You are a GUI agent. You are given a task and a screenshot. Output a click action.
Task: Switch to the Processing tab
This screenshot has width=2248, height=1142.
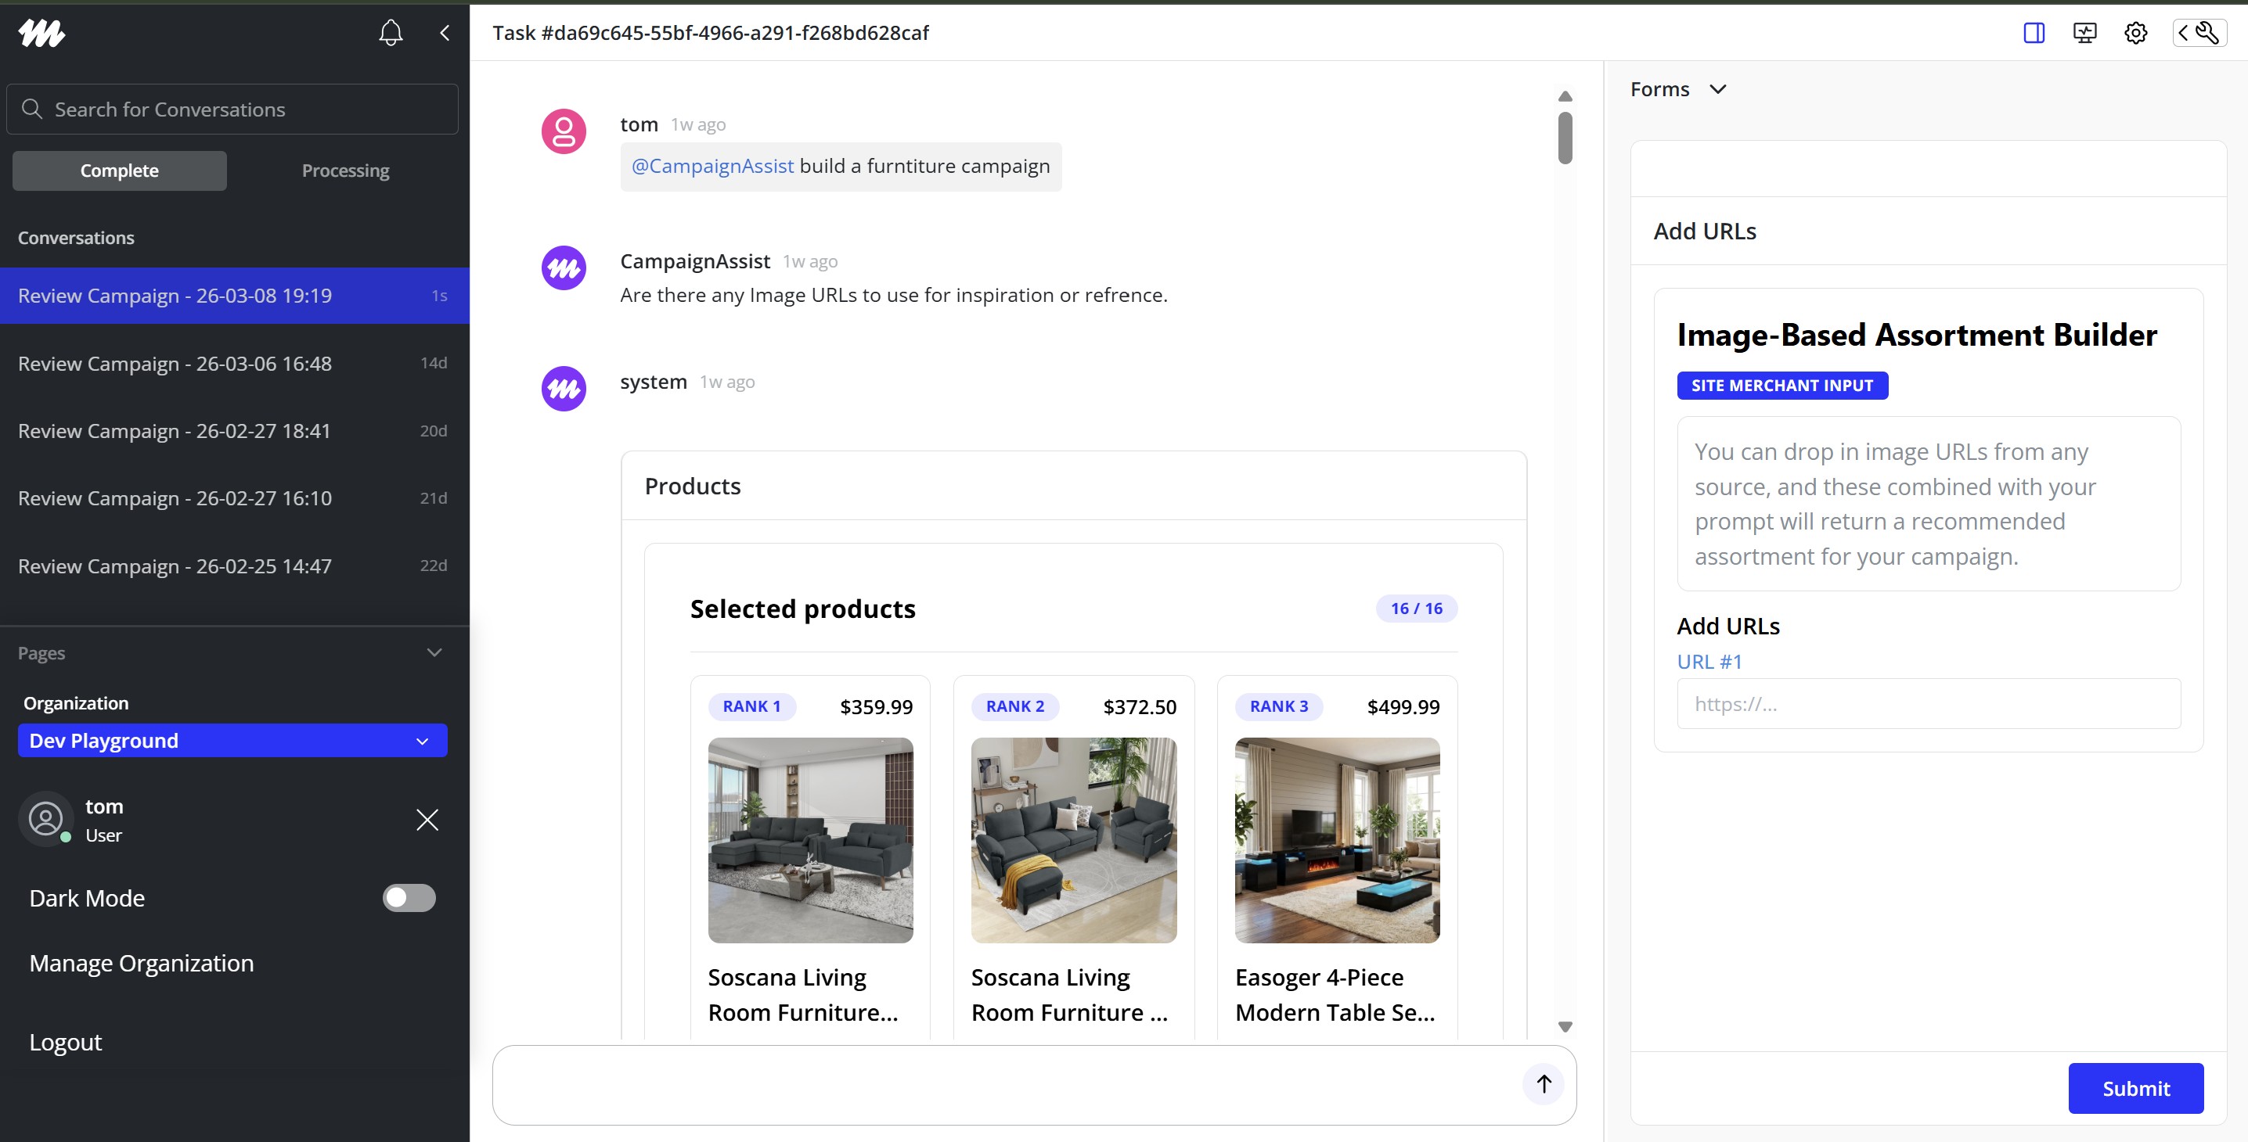pos(346,170)
